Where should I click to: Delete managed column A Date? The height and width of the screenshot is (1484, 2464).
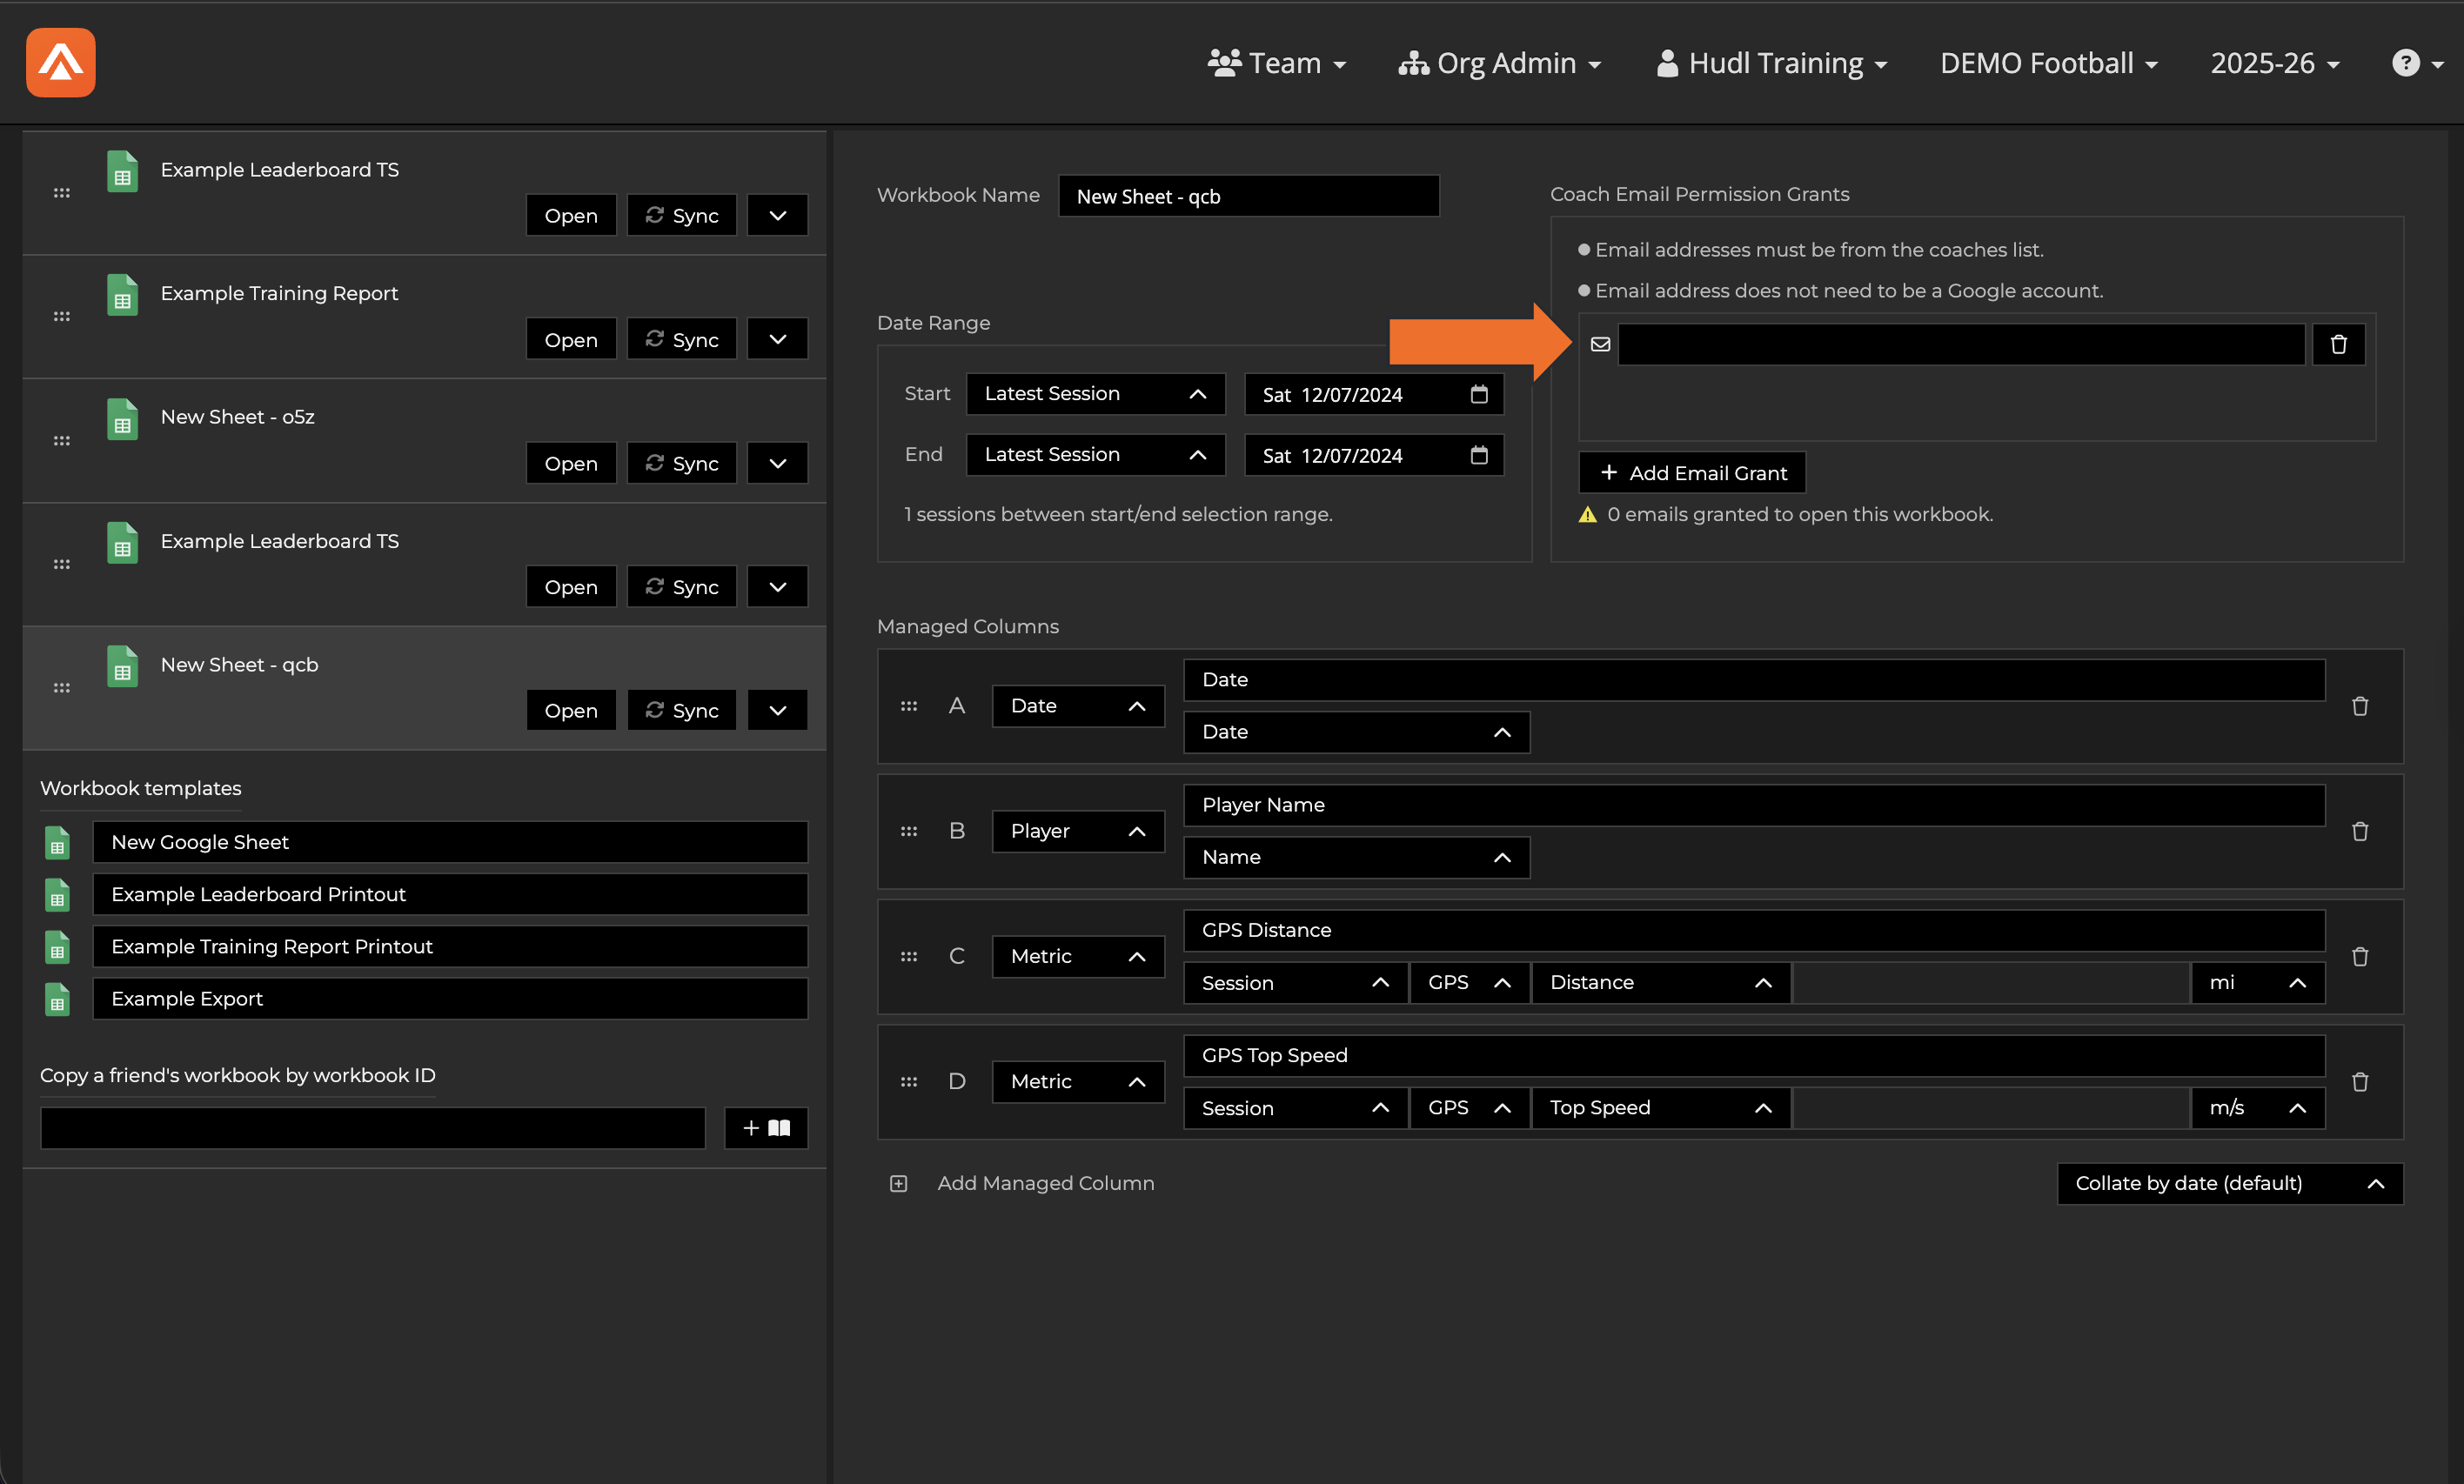2360,706
